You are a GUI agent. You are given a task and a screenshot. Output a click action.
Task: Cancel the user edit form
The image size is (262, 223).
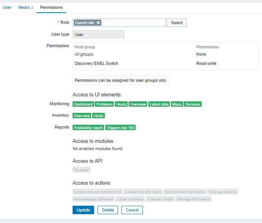tap(132, 210)
